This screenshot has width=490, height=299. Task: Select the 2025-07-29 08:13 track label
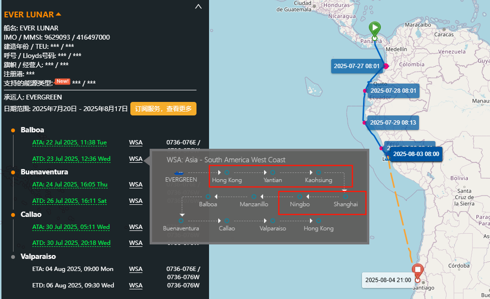(x=393, y=123)
